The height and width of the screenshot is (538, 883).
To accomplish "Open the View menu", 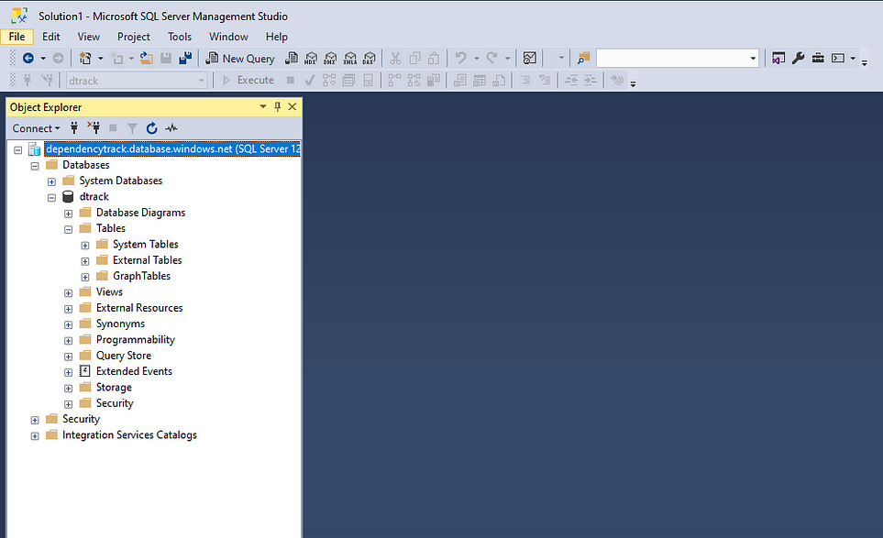I will [x=88, y=37].
